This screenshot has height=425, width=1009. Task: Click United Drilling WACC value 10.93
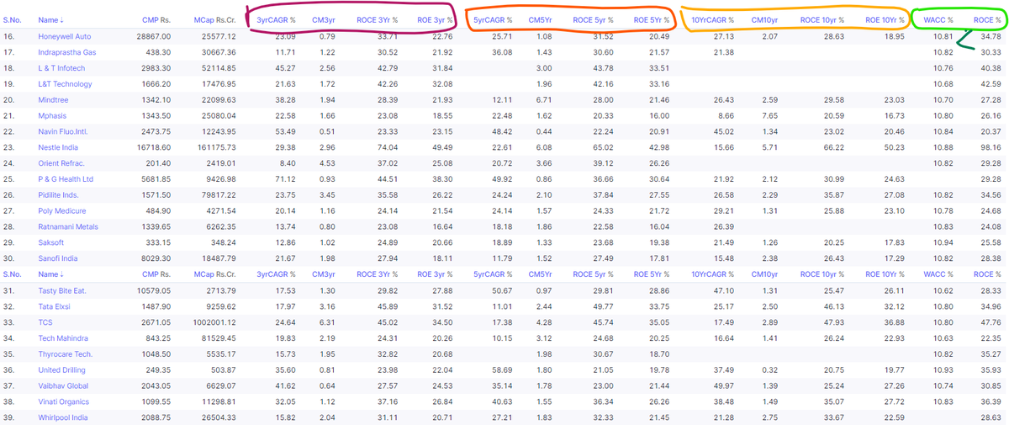943,370
